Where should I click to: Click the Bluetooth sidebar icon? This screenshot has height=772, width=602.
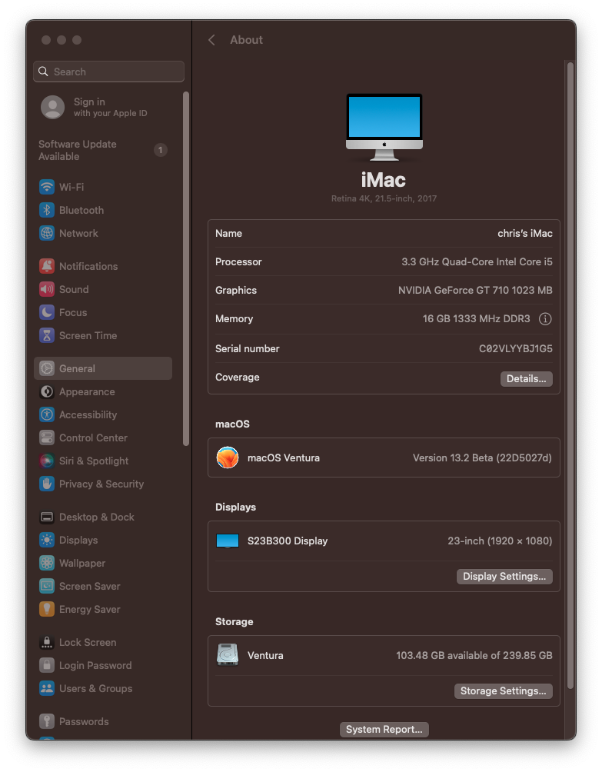47,210
